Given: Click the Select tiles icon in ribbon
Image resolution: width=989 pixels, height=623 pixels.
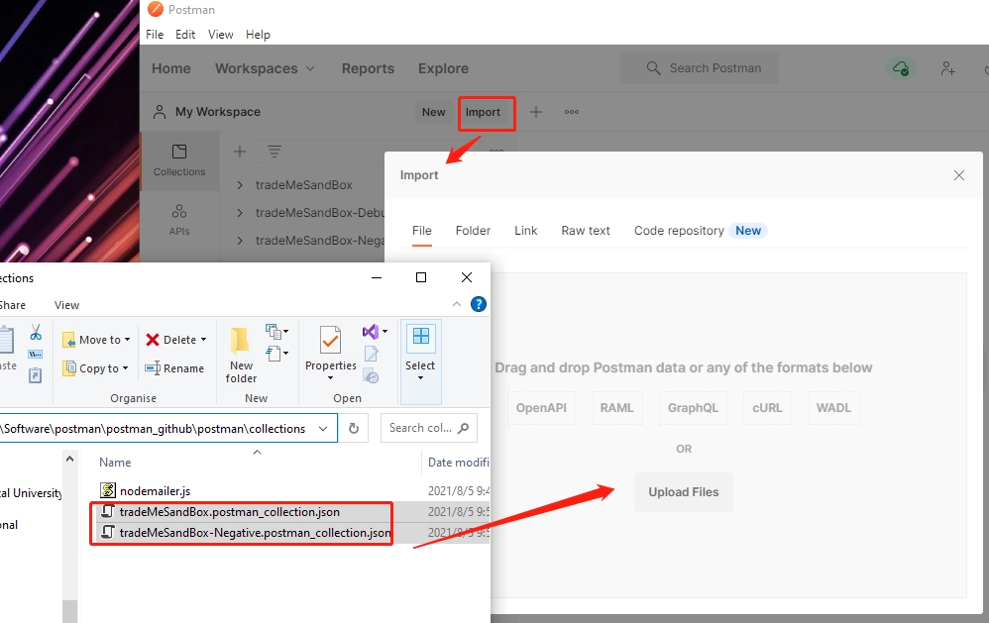Looking at the screenshot, I should (x=421, y=336).
